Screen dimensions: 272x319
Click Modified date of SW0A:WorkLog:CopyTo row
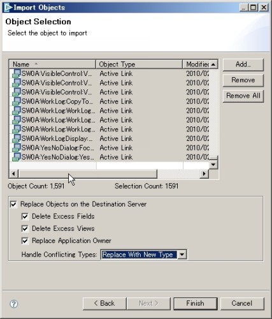(x=197, y=101)
